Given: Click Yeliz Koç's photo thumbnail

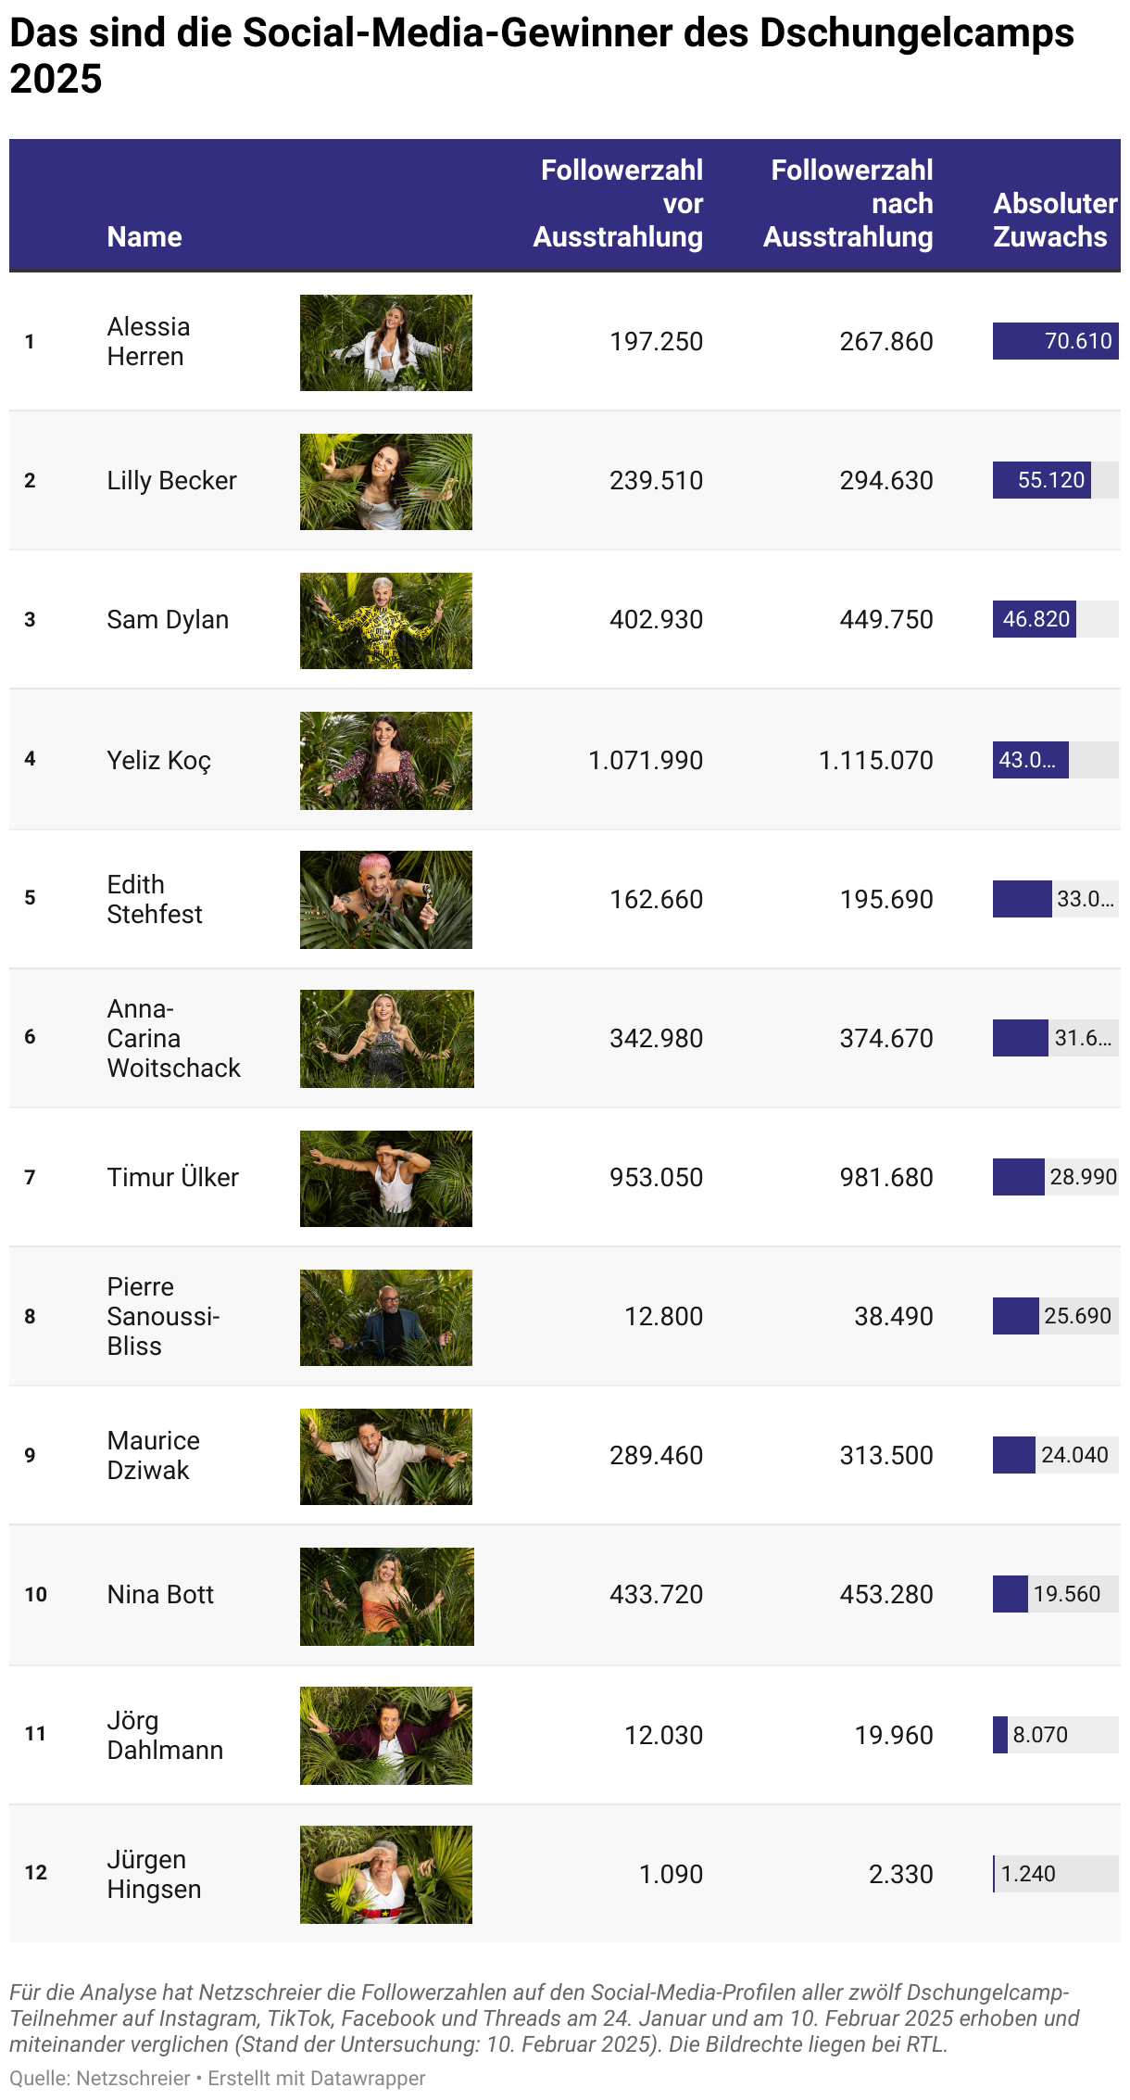Looking at the screenshot, I should click(x=385, y=760).
